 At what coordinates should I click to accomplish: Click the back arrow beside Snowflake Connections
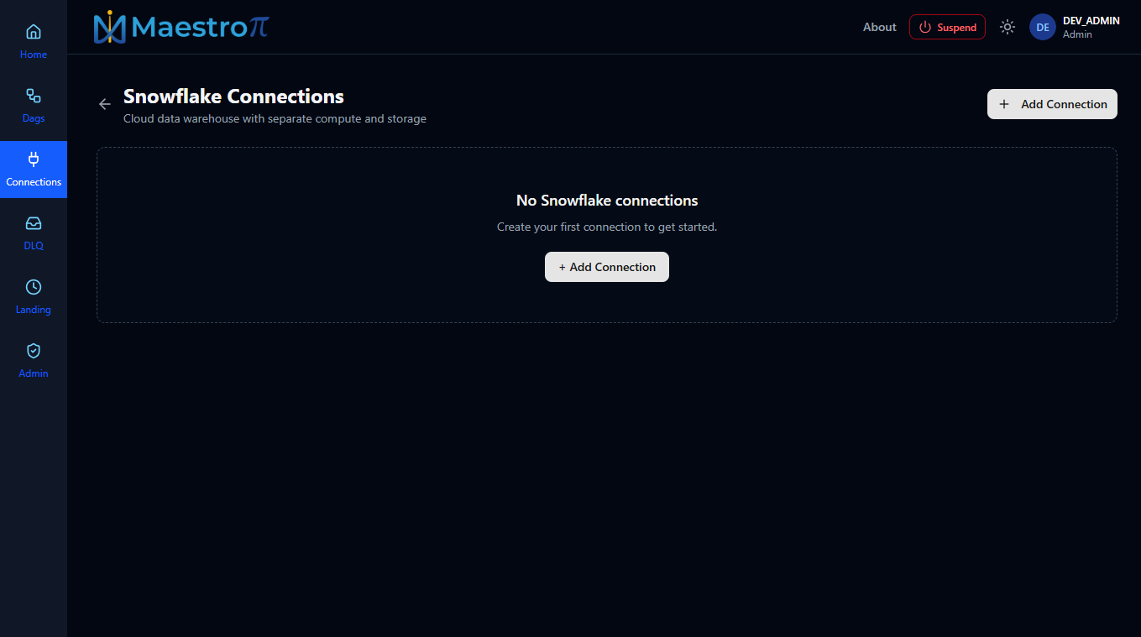pos(105,104)
